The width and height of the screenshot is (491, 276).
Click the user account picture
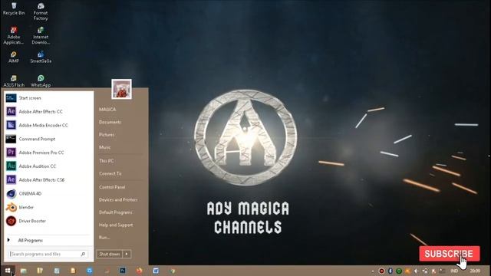point(121,89)
